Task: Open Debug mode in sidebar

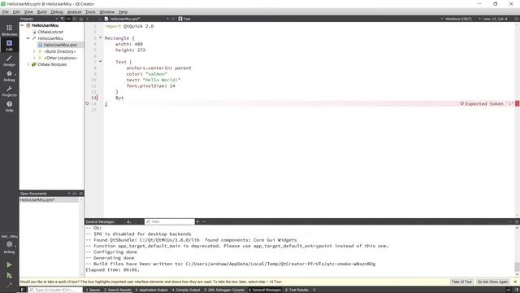Action: (x=9, y=76)
